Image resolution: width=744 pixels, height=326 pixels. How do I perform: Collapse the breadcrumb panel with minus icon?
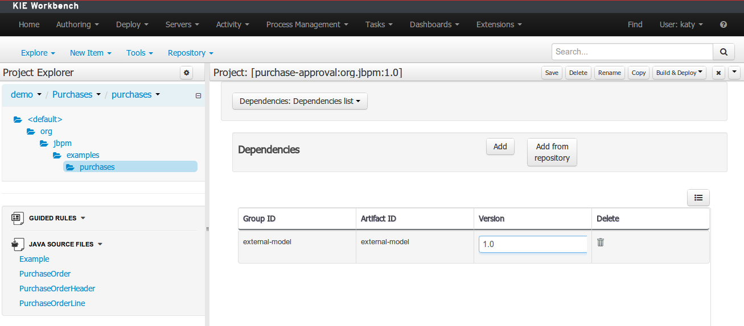[198, 95]
